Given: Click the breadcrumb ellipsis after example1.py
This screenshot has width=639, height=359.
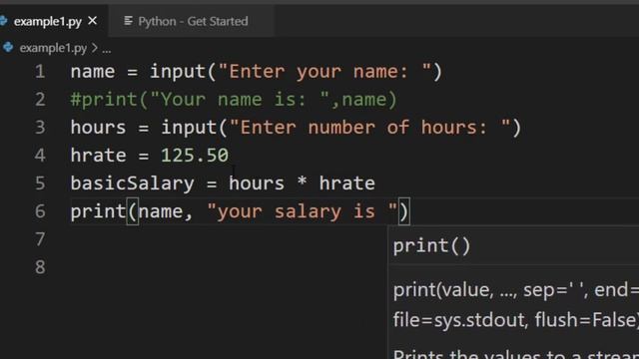Looking at the screenshot, I should coord(107,50).
